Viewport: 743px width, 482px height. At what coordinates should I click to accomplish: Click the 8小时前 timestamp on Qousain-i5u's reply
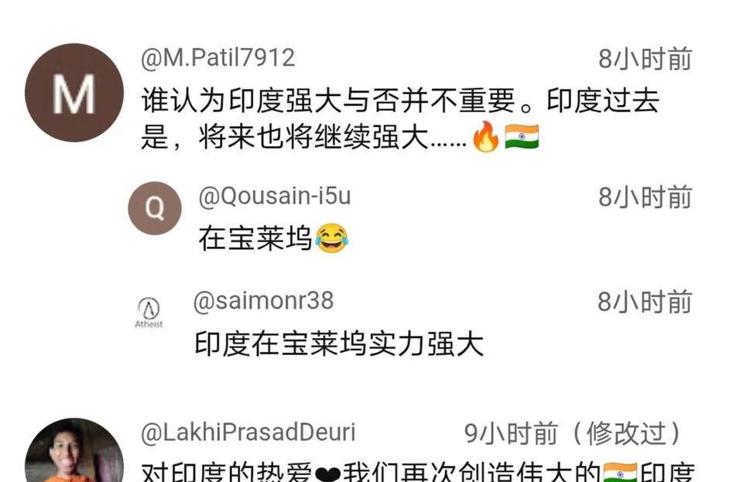pos(645,197)
